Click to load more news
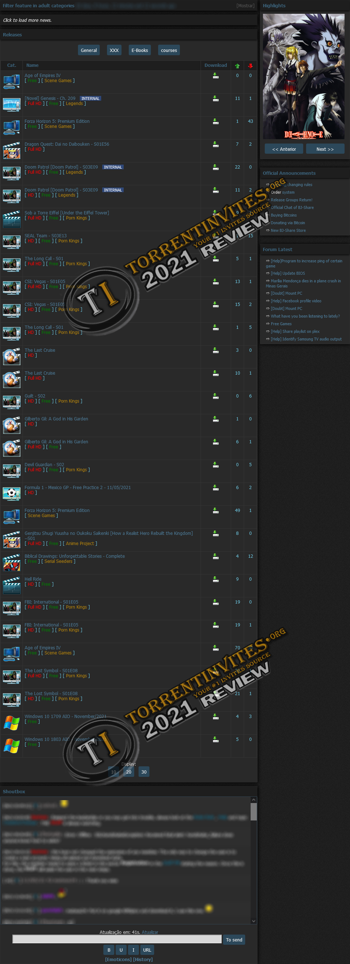Image resolution: width=350 pixels, height=964 pixels. [x=27, y=20]
